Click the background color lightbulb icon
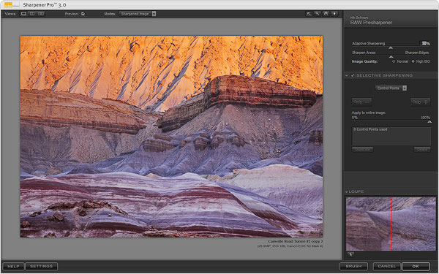 334,14
